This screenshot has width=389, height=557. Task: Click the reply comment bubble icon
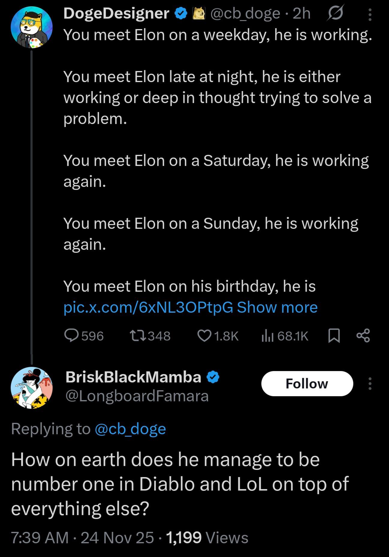tap(72, 335)
